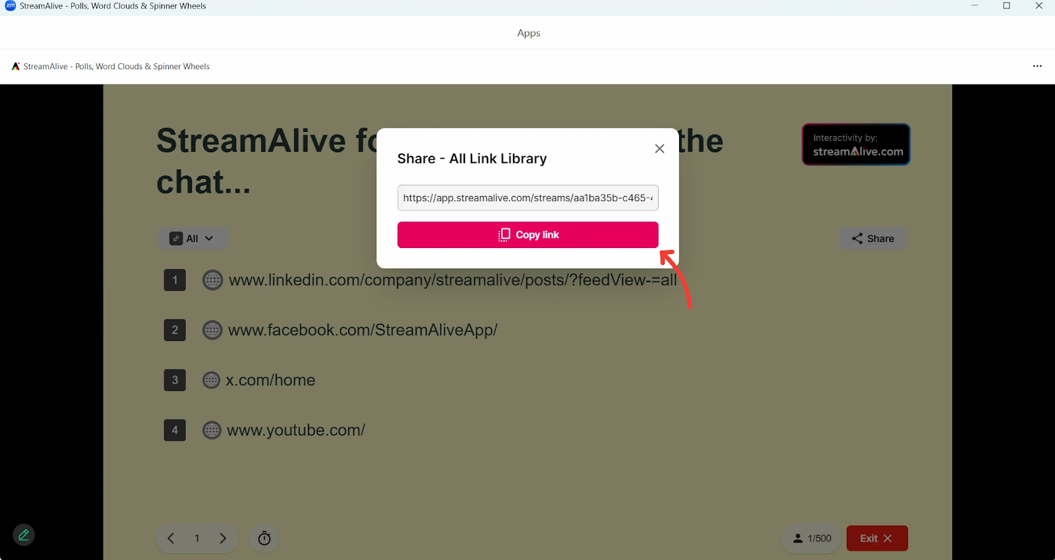Open the x.com/home link

click(x=270, y=380)
